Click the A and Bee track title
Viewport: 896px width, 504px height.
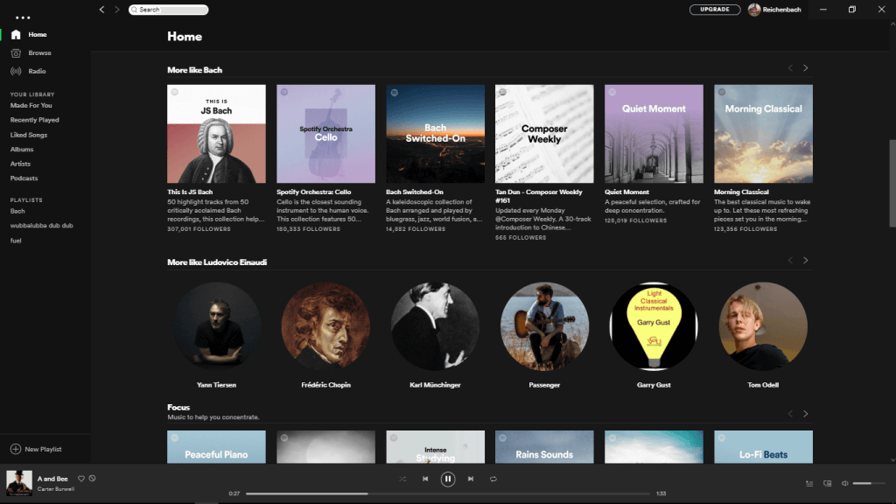click(52, 479)
